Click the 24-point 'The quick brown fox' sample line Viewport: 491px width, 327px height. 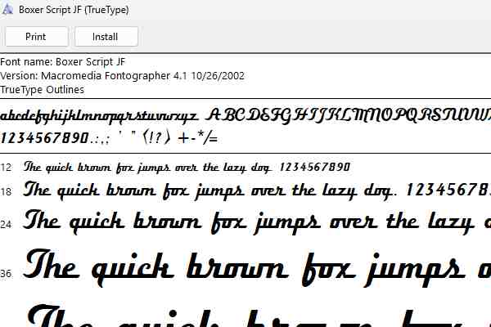click(x=257, y=222)
